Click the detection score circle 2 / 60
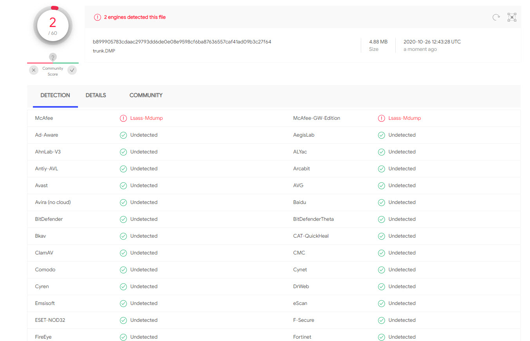 pyautogui.click(x=53, y=26)
